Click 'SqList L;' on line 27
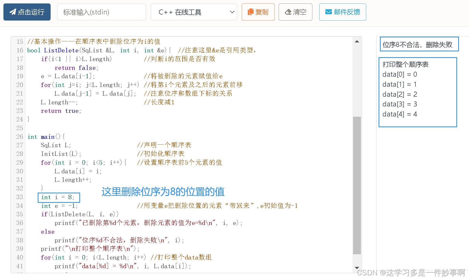 point(56,145)
